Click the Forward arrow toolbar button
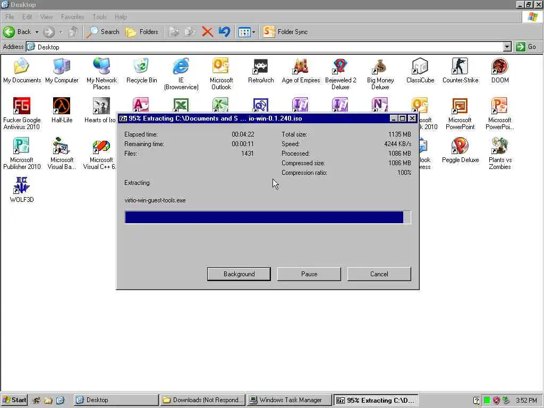Viewport: 544px width, 408px height. point(49,32)
